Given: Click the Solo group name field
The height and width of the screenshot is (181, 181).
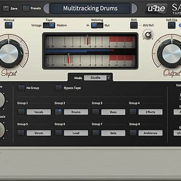Looking at the screenshot, I should pos(113,133).
